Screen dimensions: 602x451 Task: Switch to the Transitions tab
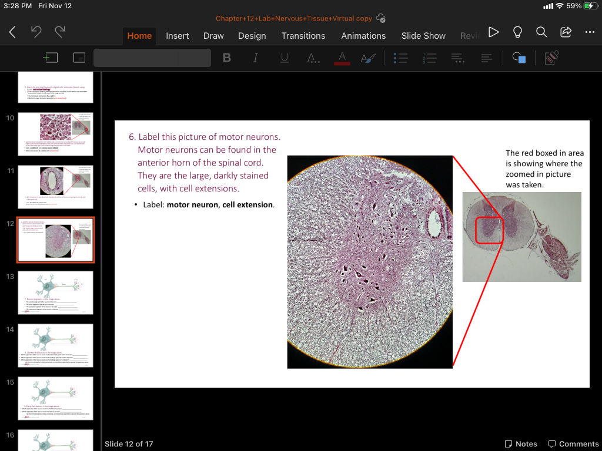[x=303, y=36]
